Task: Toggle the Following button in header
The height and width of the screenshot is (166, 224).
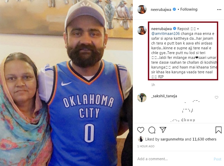Action: (x=189, y=9)
